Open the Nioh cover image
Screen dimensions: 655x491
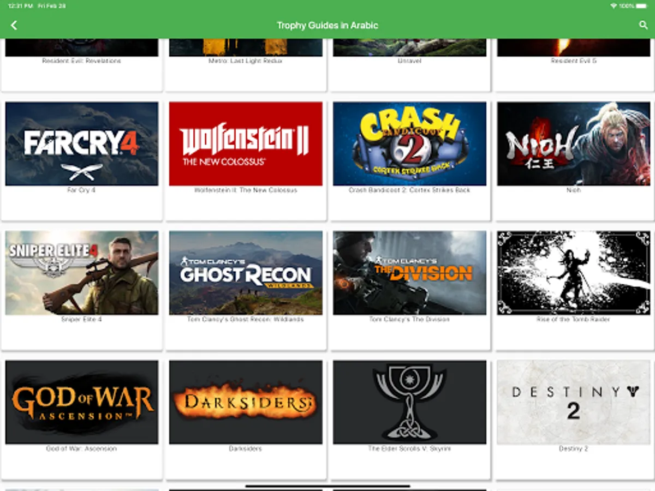[x=574, y=144]
